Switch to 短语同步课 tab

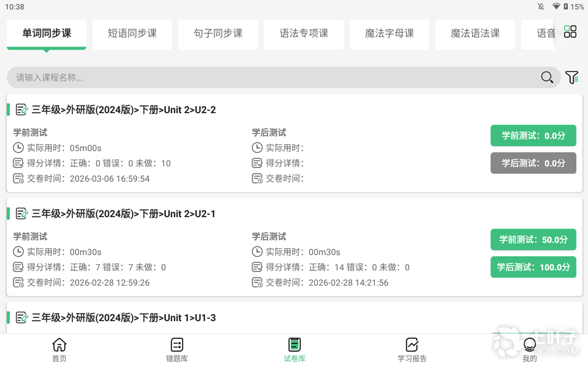pos(132,34)
